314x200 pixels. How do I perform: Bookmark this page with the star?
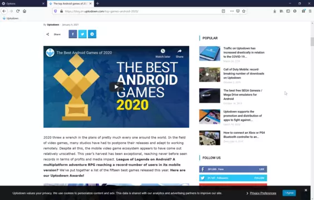point(244,11)
